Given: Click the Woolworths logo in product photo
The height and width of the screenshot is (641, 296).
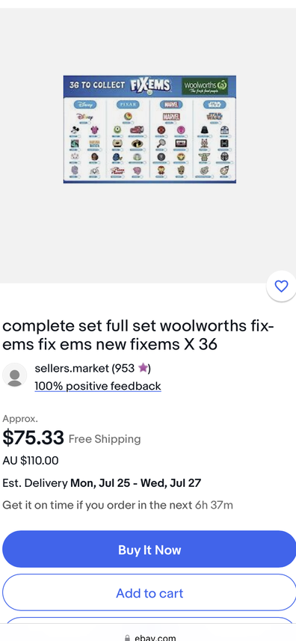Looking at the screenshot, I should pos(205,86).
